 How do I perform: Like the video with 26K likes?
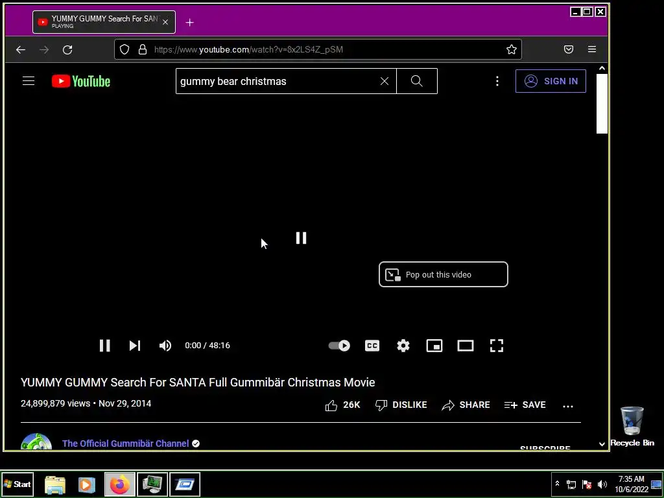click(x=342, y=405)
